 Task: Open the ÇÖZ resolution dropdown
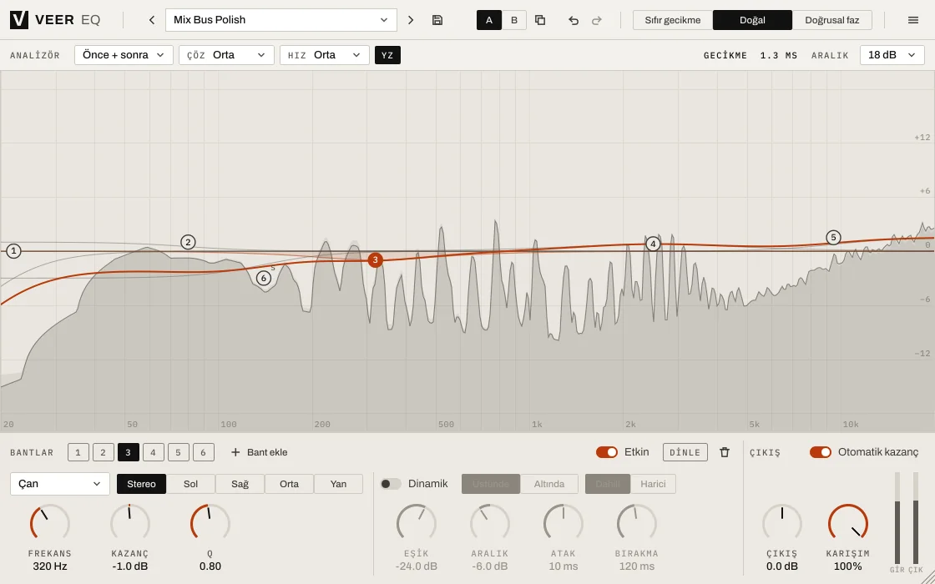226,55
